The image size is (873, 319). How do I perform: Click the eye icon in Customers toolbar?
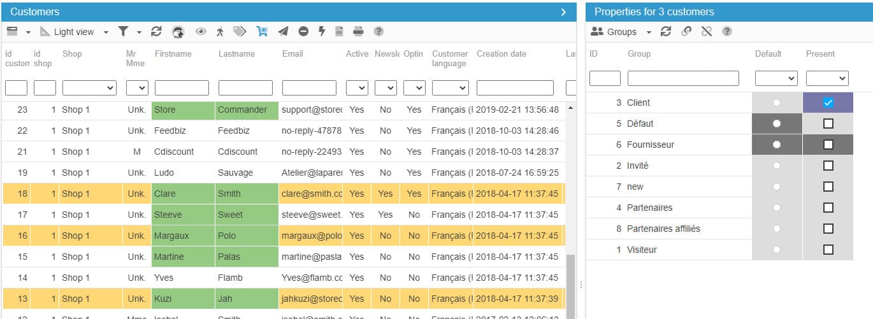(x=201, y=31)
